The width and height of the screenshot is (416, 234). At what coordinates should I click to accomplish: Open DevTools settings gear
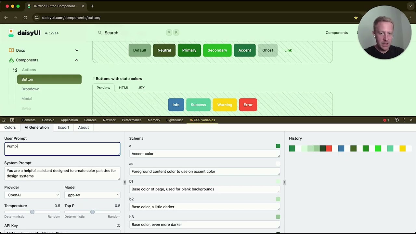pos(396,120)
